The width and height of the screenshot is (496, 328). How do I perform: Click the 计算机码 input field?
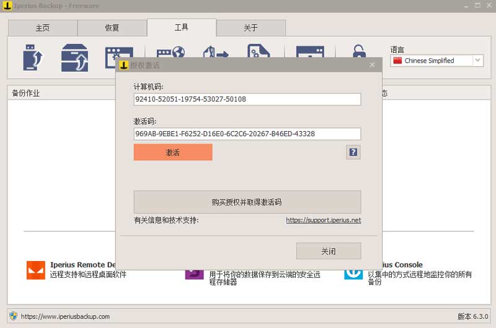point(247,99)
